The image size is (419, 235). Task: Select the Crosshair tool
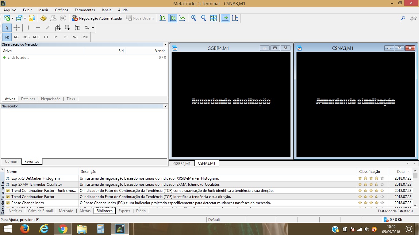(17, 28)
